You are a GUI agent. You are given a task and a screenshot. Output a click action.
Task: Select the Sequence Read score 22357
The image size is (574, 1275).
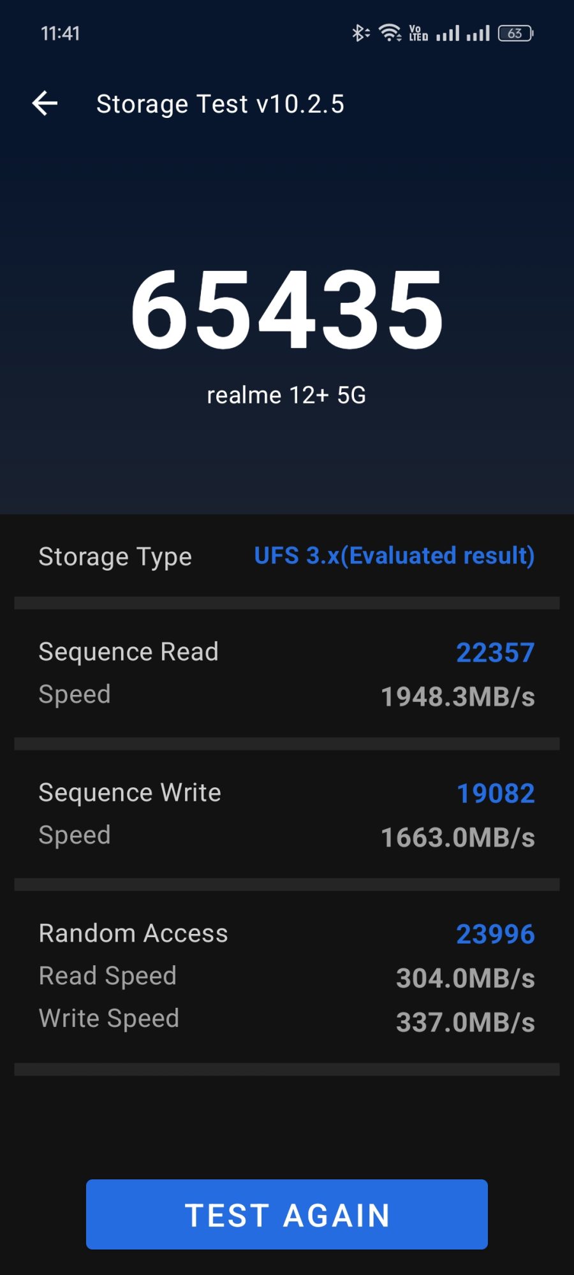pos(495,653)
